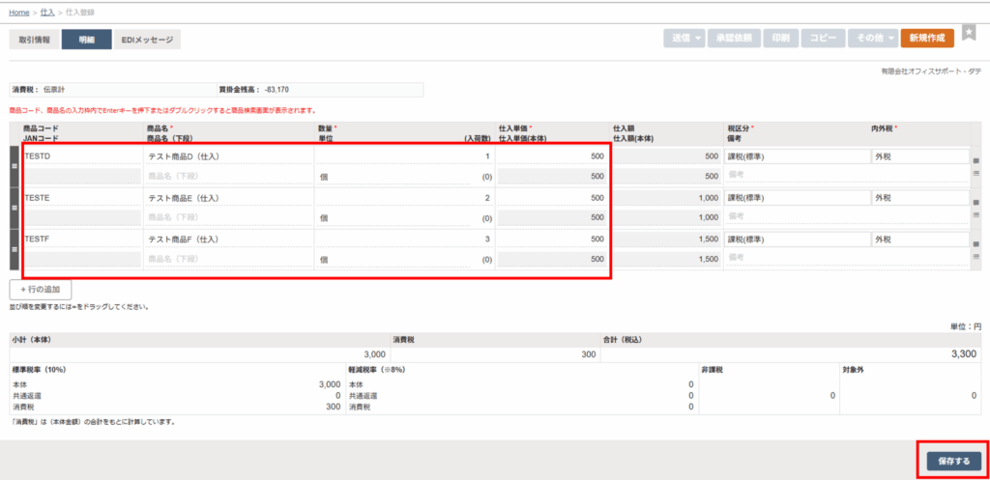Open the 内外税 field in the TESTF row
990x480 pixels.
[917, 239]
